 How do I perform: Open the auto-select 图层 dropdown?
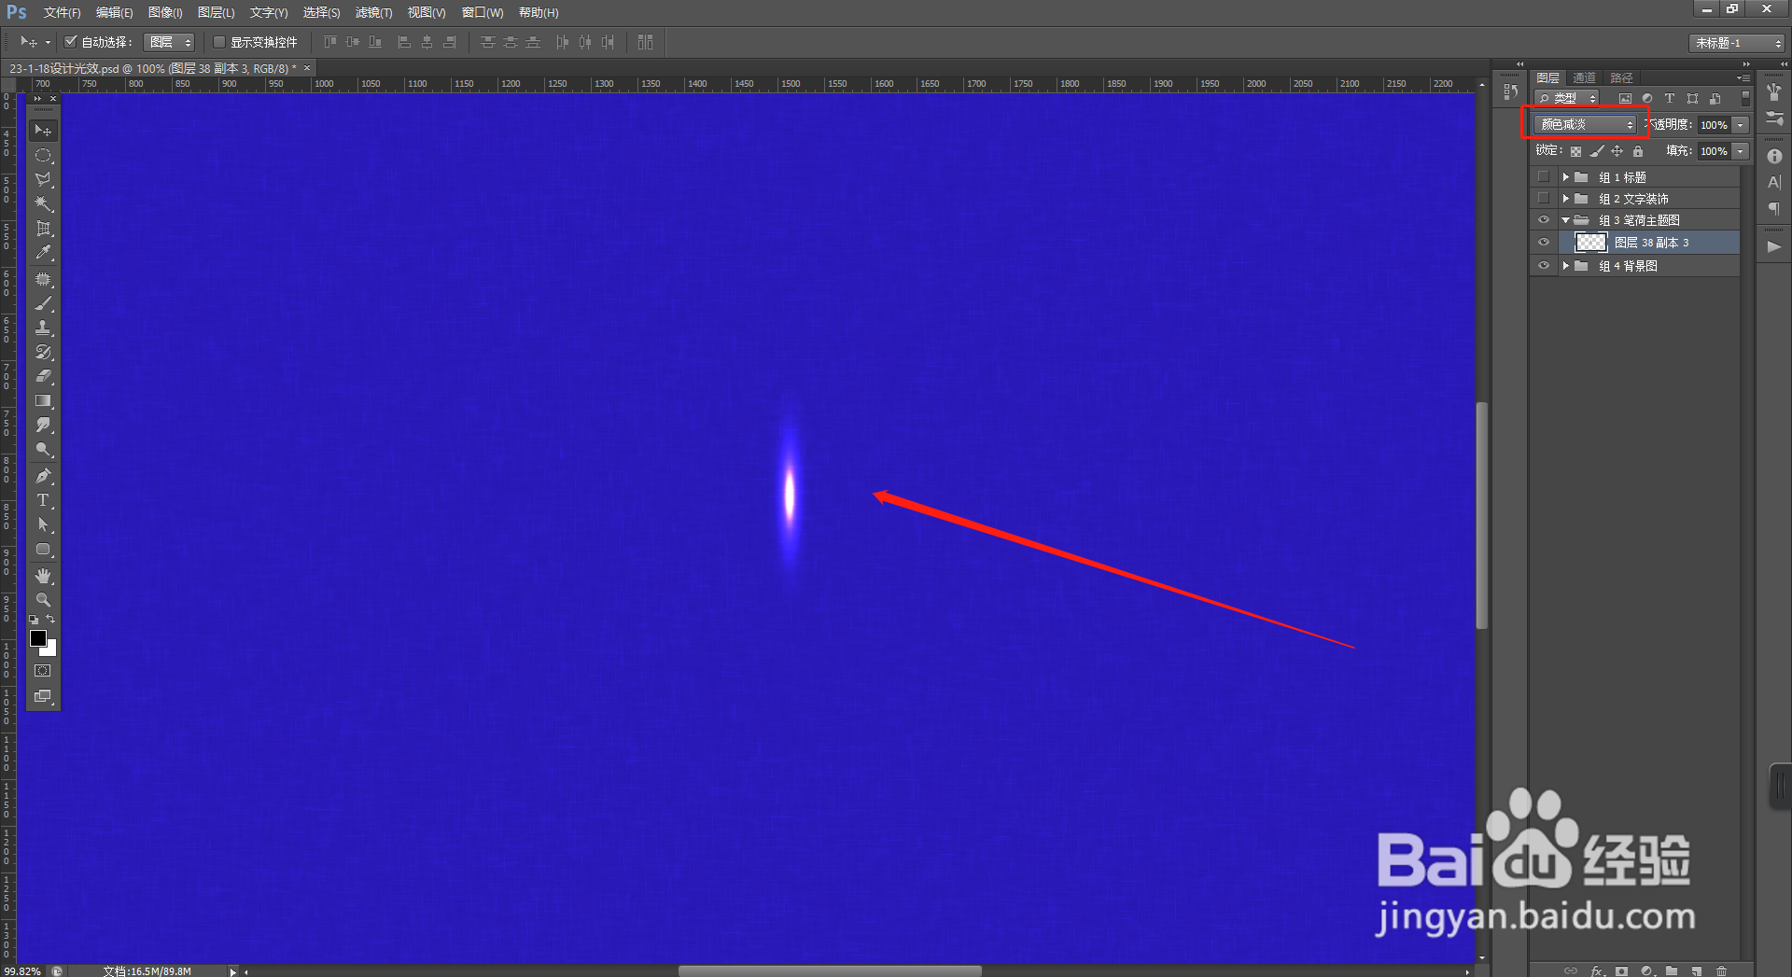click(x=169, y=42)
